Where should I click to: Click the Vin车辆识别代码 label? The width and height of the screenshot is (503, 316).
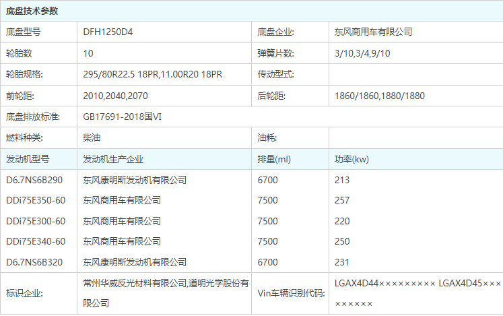292,293
